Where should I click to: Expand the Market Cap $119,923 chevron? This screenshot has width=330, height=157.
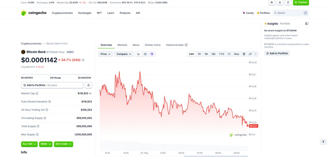point(90,93)
